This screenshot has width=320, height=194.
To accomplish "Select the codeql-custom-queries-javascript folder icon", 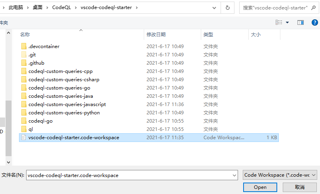I will click(24, 104).
